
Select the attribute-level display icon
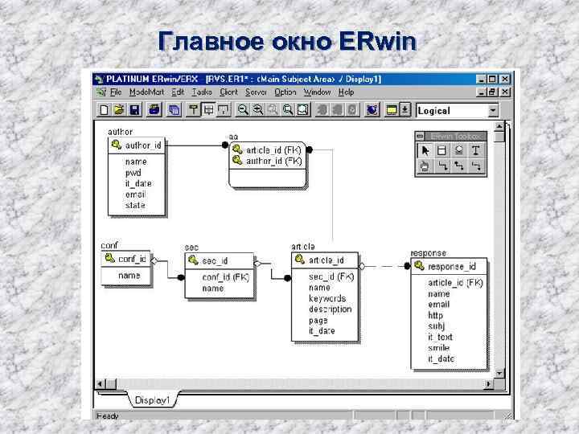tap(208, 110)
